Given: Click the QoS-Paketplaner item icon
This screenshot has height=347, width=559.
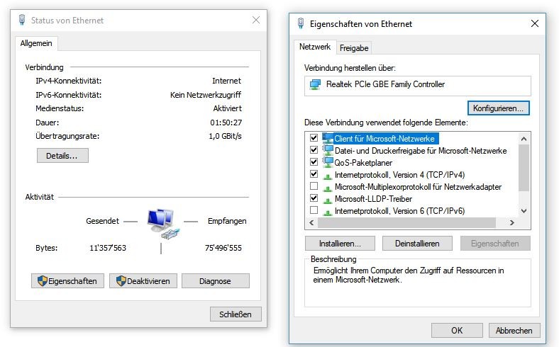Looking at the screenshot, I should click(x=328, y=162).
